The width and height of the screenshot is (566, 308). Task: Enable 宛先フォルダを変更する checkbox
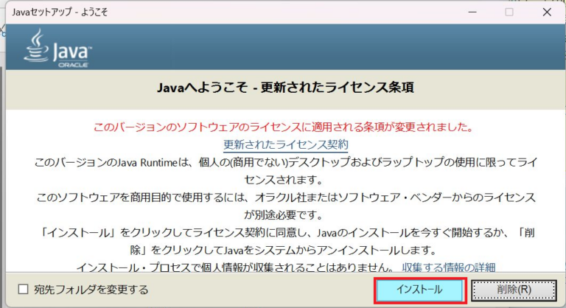point(24,290)
